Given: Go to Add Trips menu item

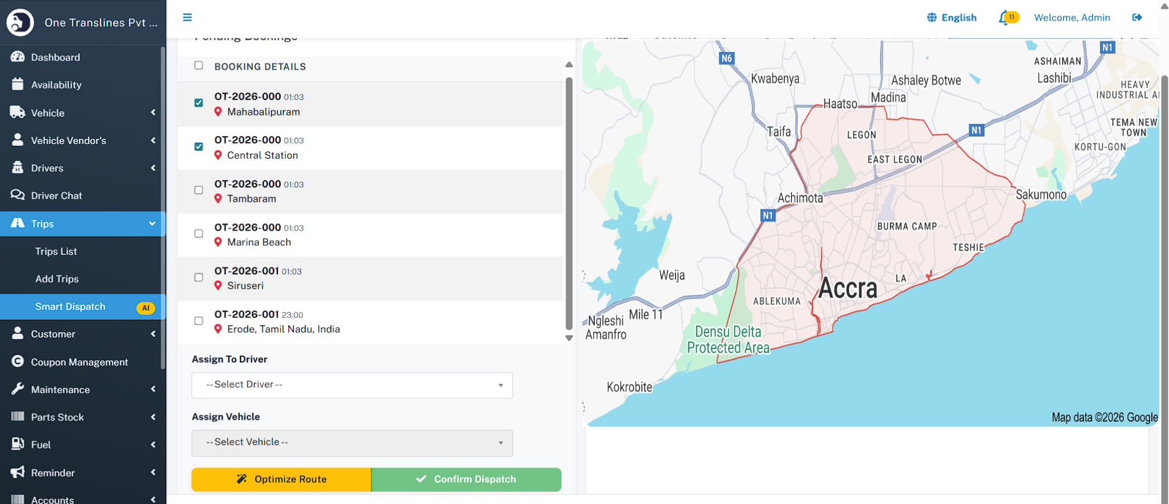Looking at the screenshot, I should click(x=57, y=279).
